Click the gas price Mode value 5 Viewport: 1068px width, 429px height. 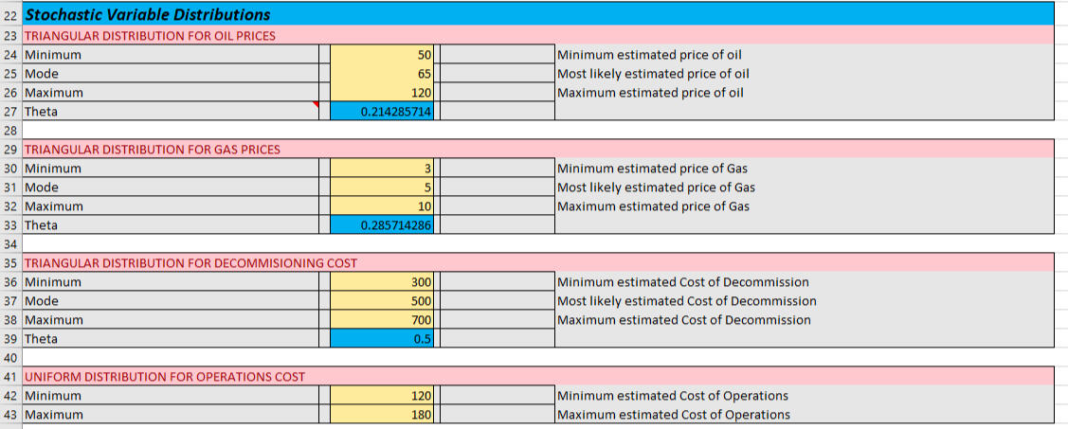point(382,188)
